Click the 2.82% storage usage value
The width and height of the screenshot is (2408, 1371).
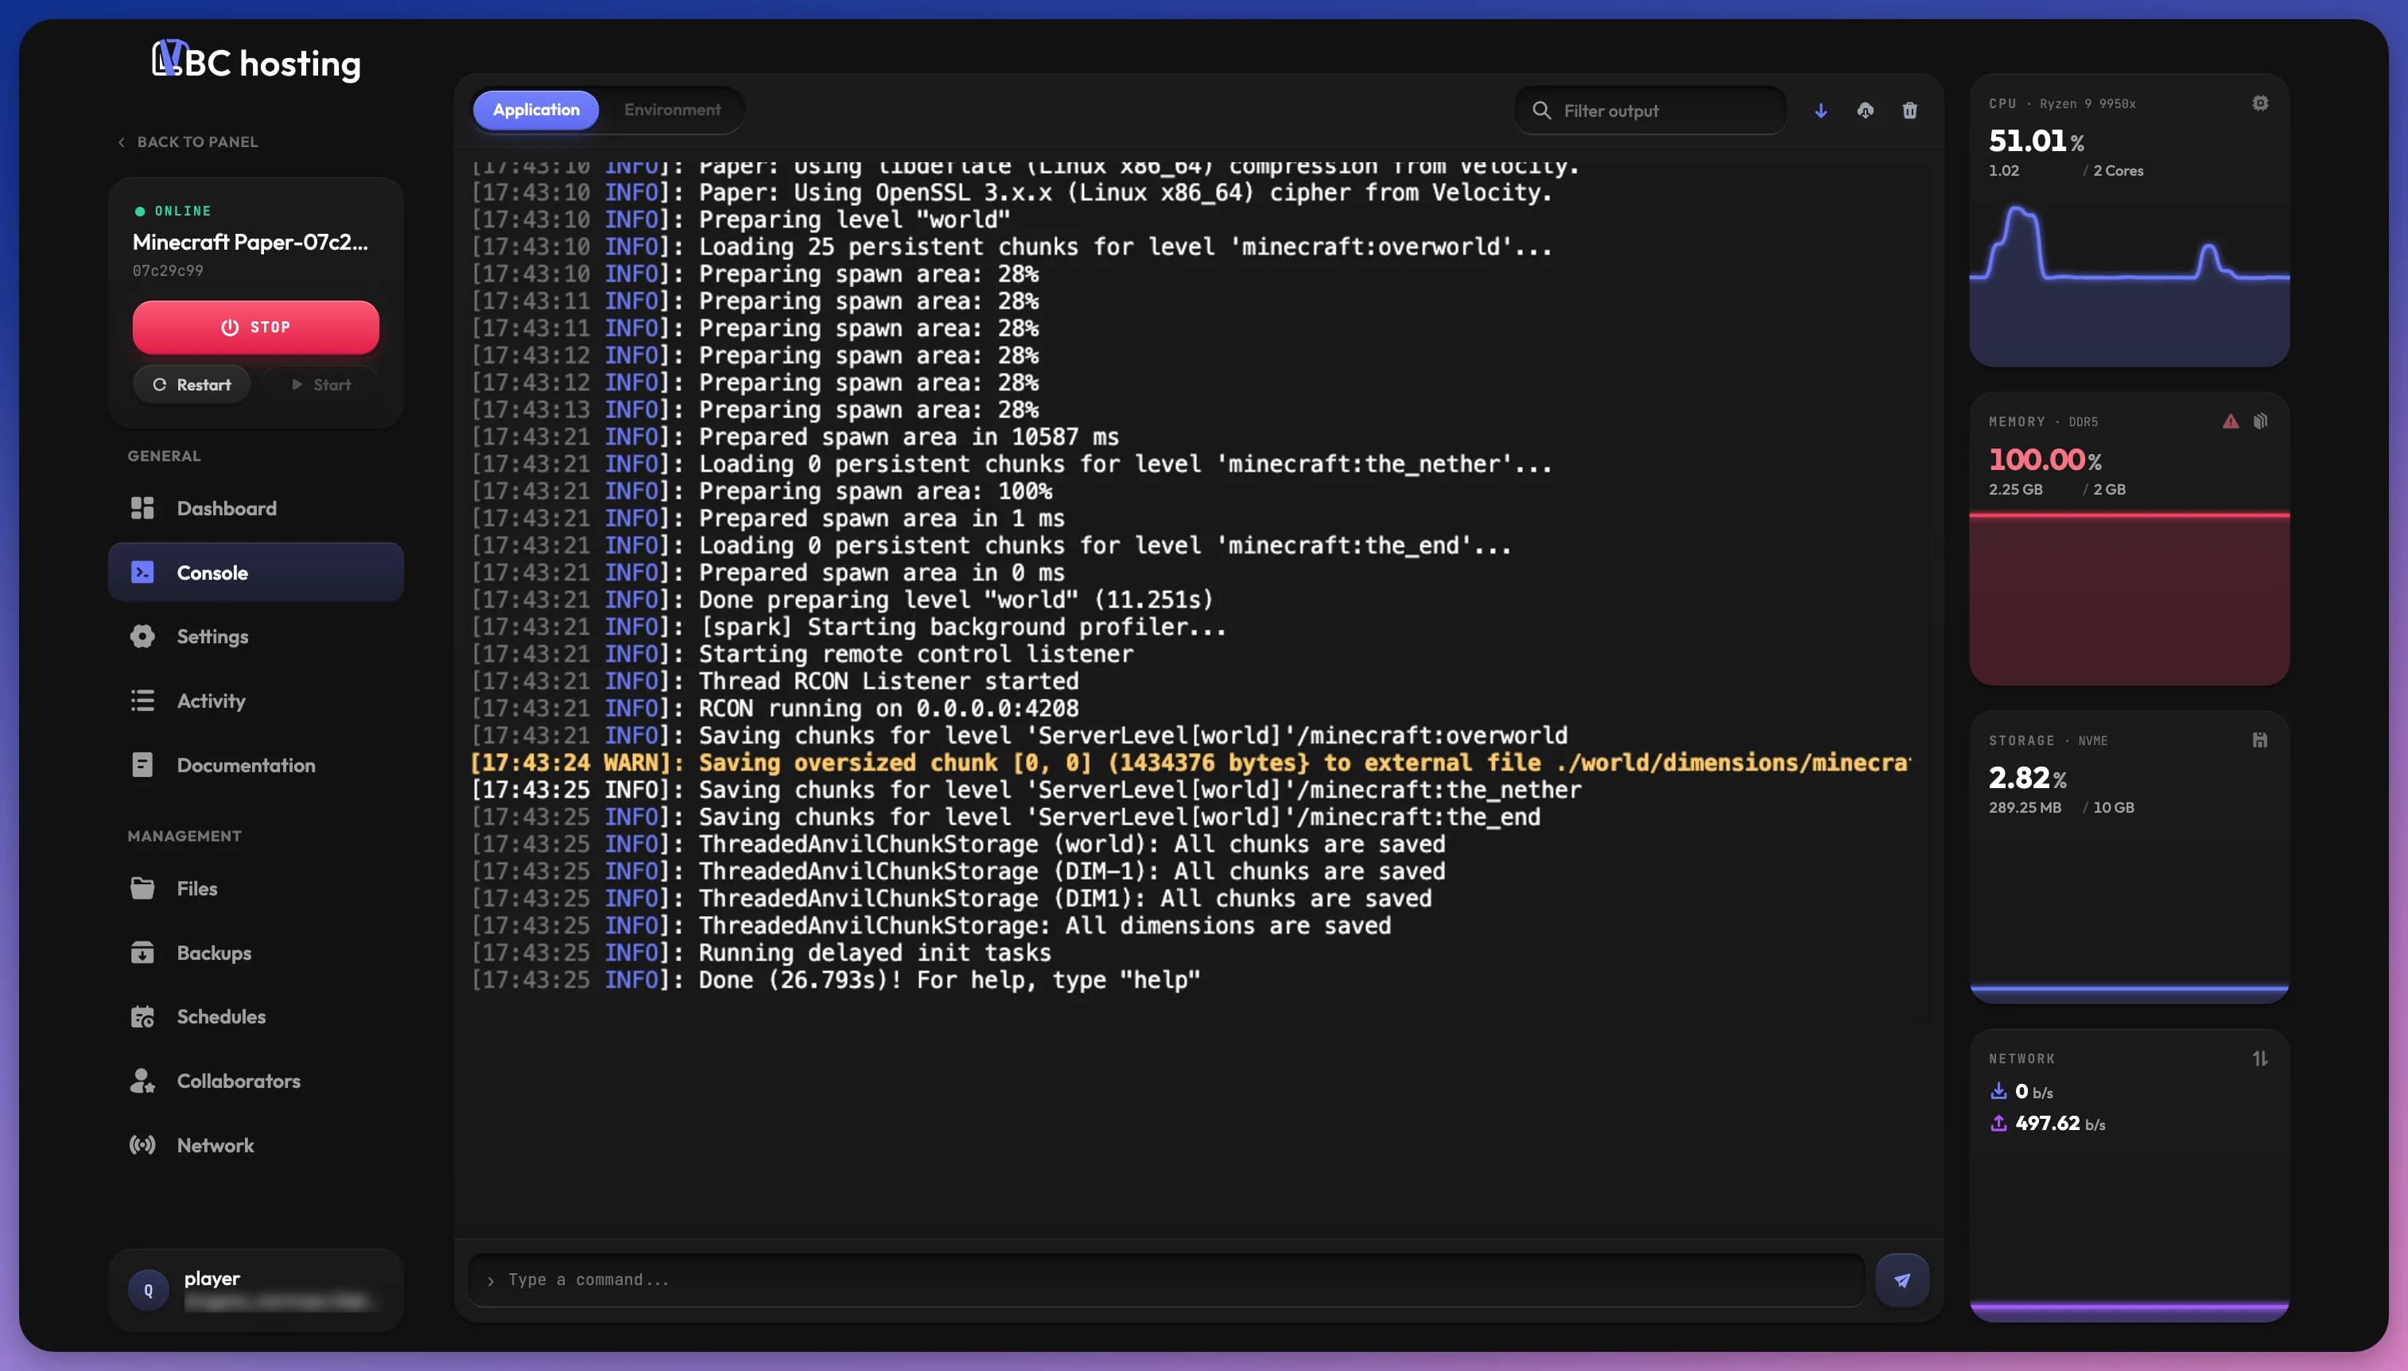[2027, 778]
